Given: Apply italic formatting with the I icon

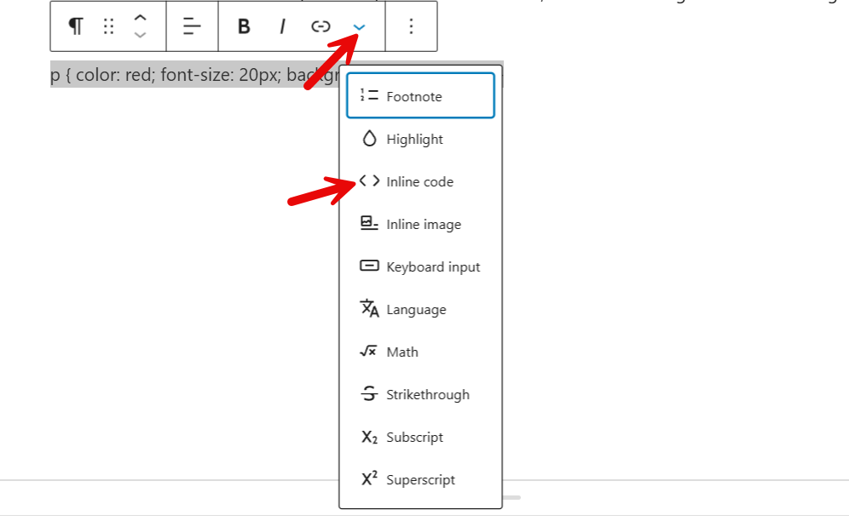Looking at the screenshot, I should [282, 26].
